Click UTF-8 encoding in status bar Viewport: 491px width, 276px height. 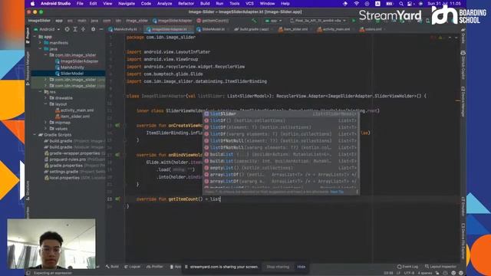[x=409, y=273]
